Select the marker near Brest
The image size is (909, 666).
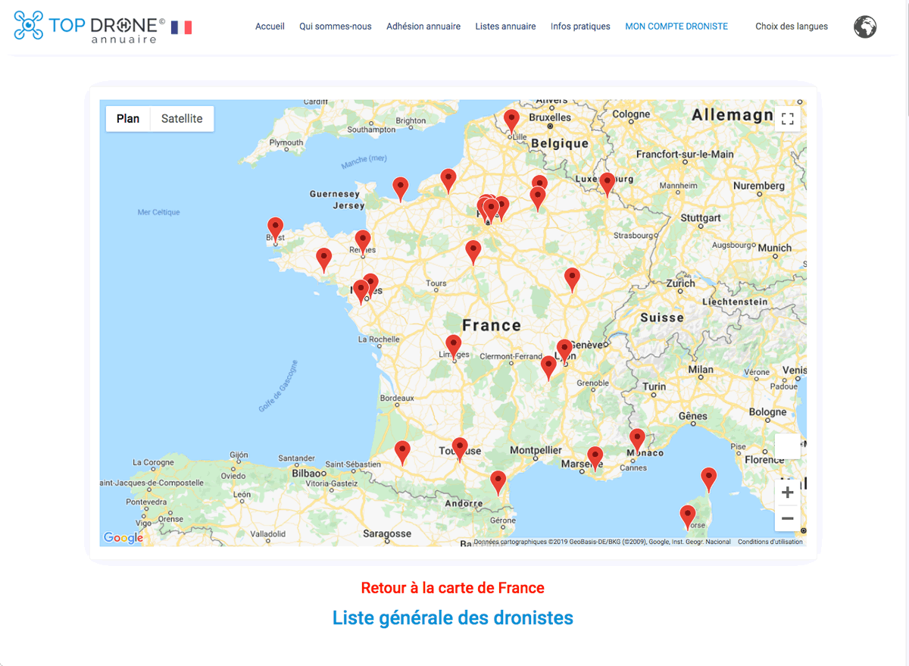pos(275,226)
